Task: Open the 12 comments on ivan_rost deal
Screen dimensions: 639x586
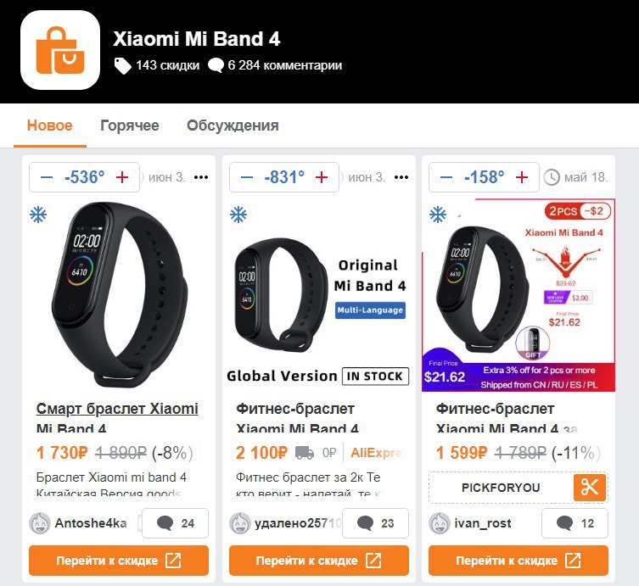Action: click(x=575, y=523)
